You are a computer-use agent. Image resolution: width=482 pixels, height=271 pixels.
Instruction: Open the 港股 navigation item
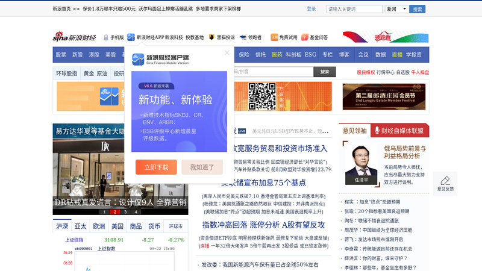point(94,55)
